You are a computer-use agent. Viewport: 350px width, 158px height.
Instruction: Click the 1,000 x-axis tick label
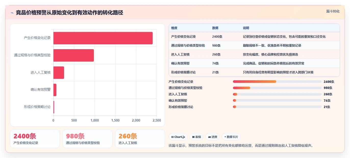pos(95,120)
